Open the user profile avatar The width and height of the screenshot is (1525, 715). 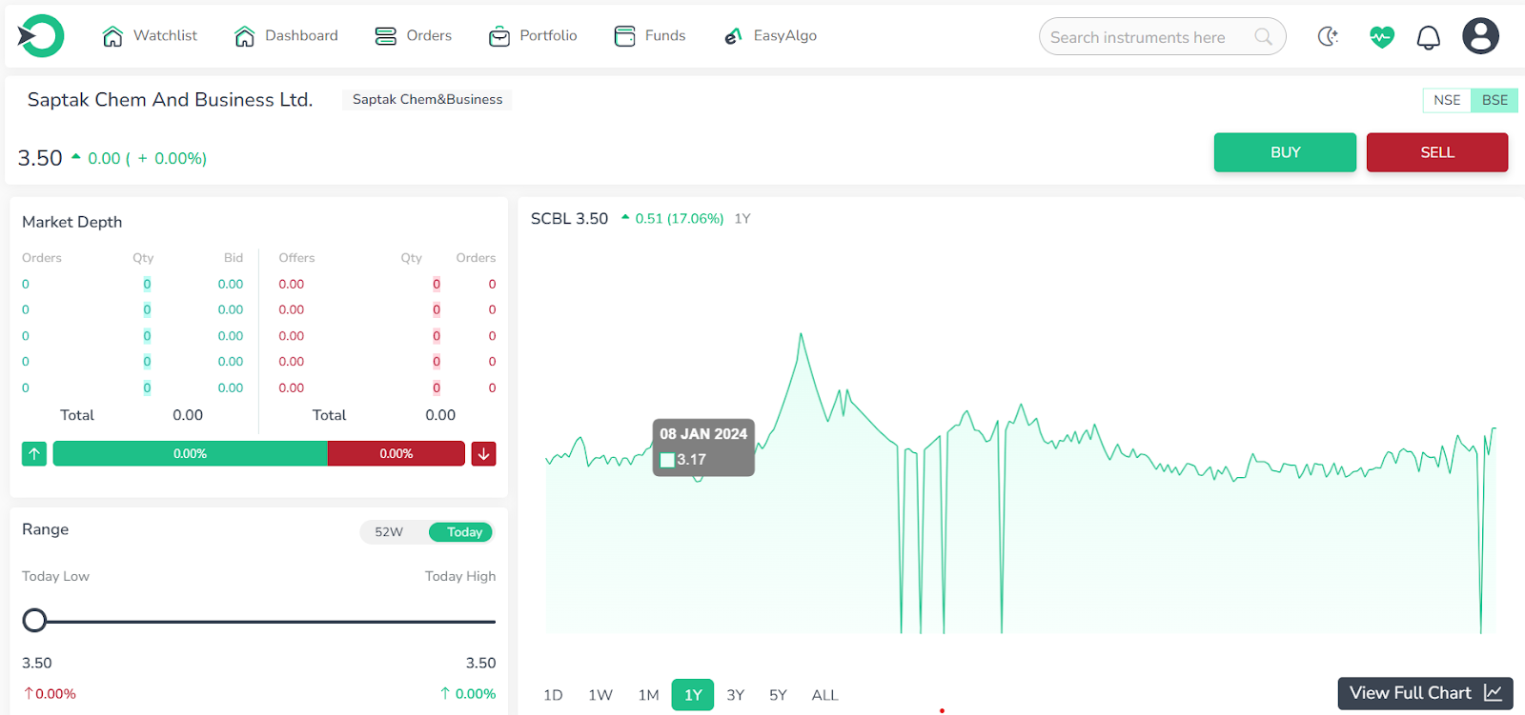click(x=1480, y=36)
